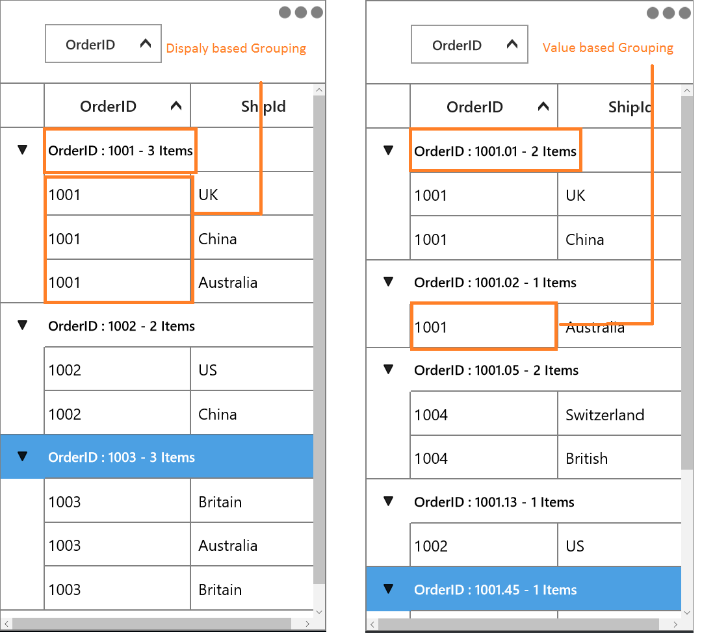Collapse the OrderID : 1002 - 2 Items group
This screenshot has height=634, width=702.
coord(22,325)
